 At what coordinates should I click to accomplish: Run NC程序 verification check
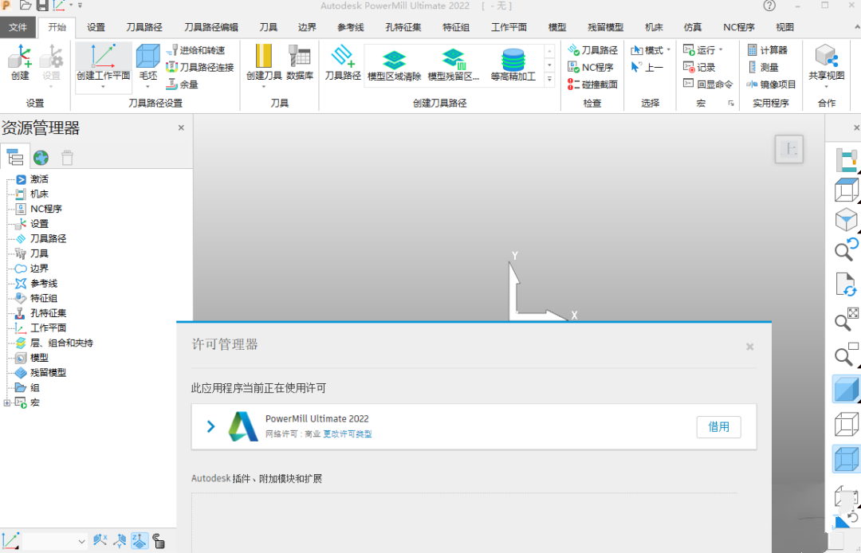pyautogui.click(x=590, y=67)
